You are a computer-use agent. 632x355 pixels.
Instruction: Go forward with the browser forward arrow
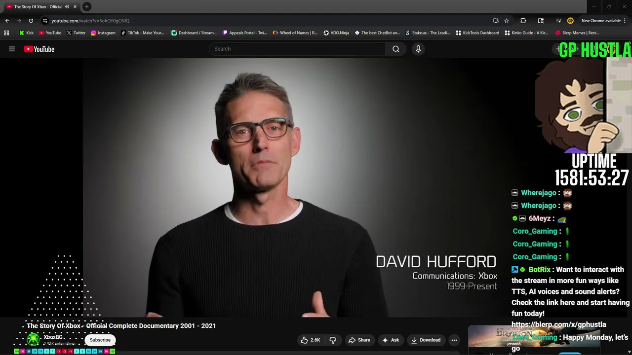19,21
